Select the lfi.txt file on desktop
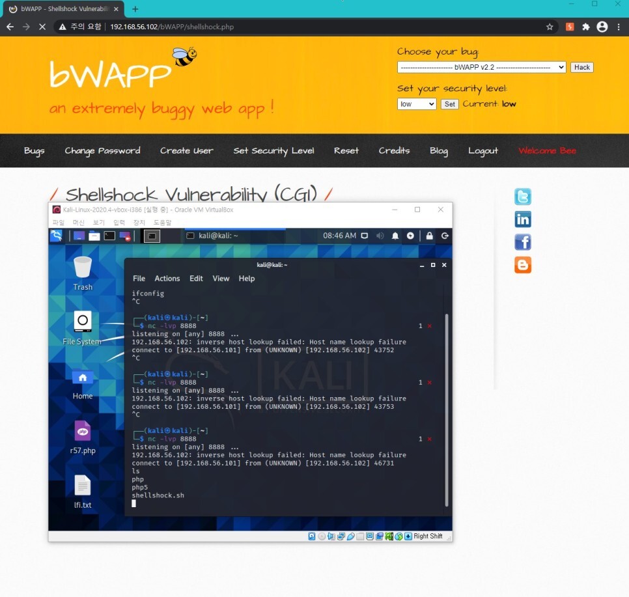Screen dimensions: 629x597 point(83,492)
